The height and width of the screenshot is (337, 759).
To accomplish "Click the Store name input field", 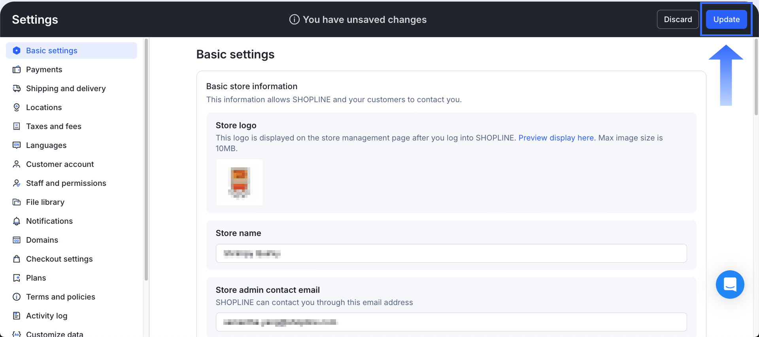I will coord(451,253).
